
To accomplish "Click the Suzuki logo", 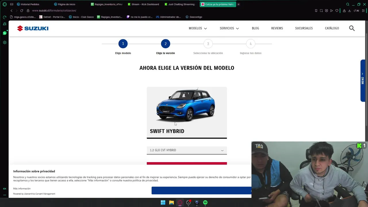I will pos(32,28).
